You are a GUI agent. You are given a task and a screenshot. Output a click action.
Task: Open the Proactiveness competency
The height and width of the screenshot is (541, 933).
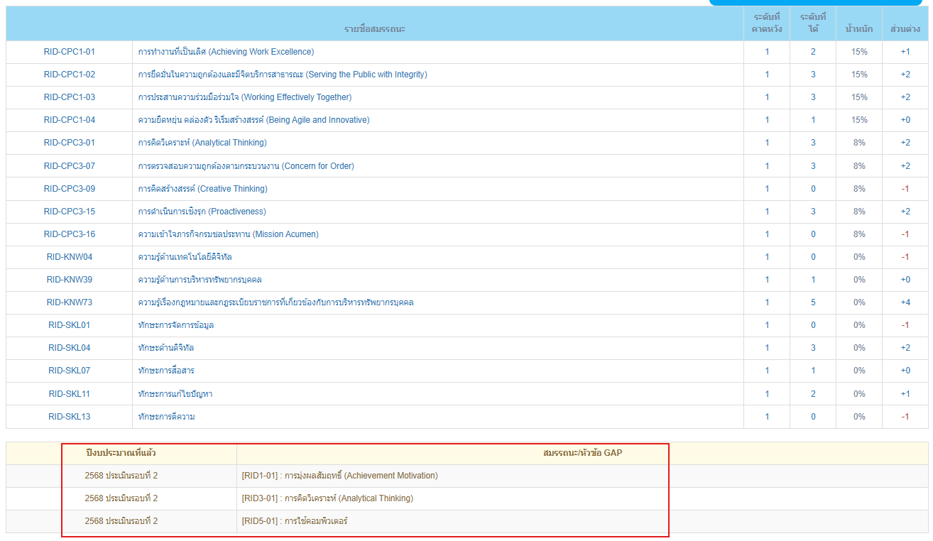coord(202,212)
